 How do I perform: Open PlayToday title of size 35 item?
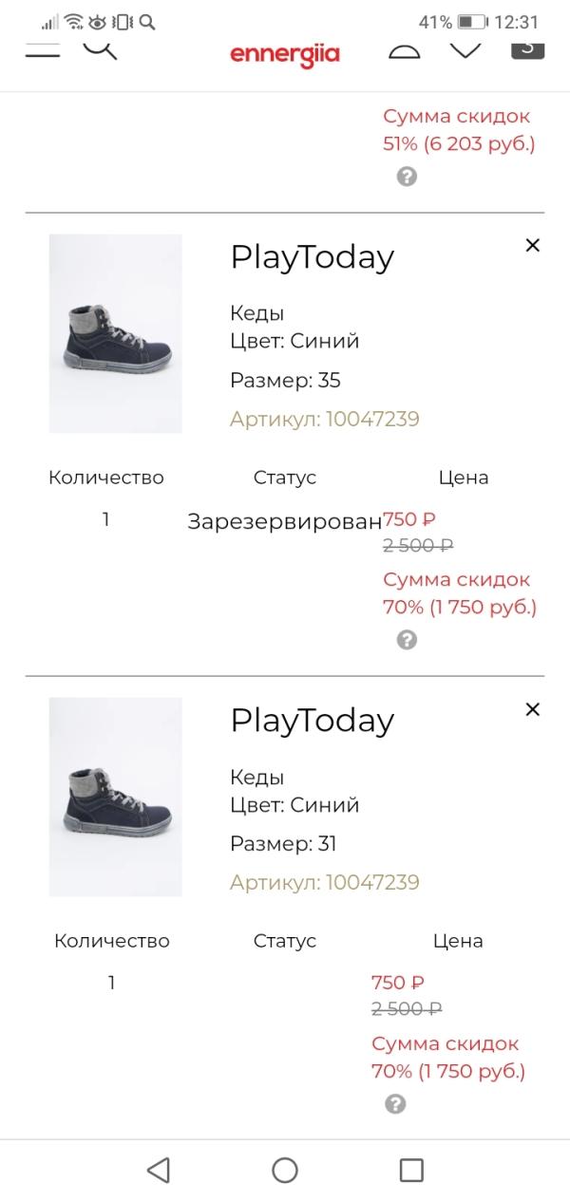tap(312, 257)
